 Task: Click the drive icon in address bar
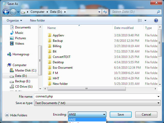pos(23,12)
